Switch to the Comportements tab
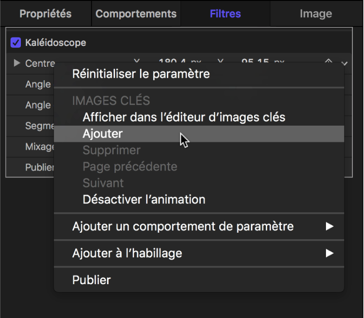 (x=136, y=13)
